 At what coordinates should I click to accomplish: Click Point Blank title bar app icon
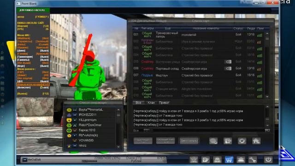[x=18, y=4]
